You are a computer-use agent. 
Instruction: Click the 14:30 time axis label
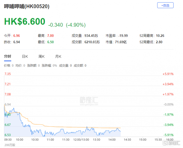click(x=127, y=139)
